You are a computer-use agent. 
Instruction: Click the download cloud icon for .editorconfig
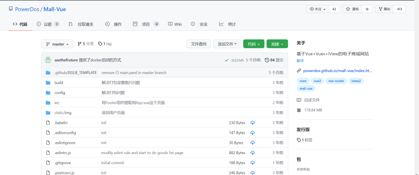tap(253, 132)
